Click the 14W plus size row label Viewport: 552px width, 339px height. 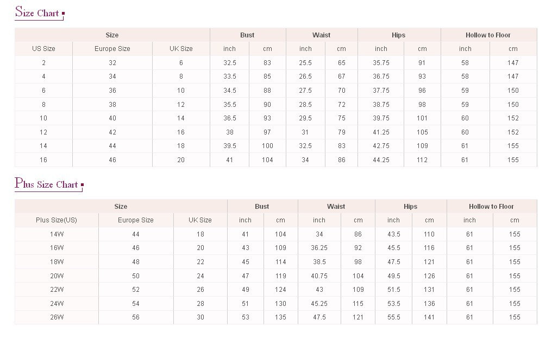[57, 234]
